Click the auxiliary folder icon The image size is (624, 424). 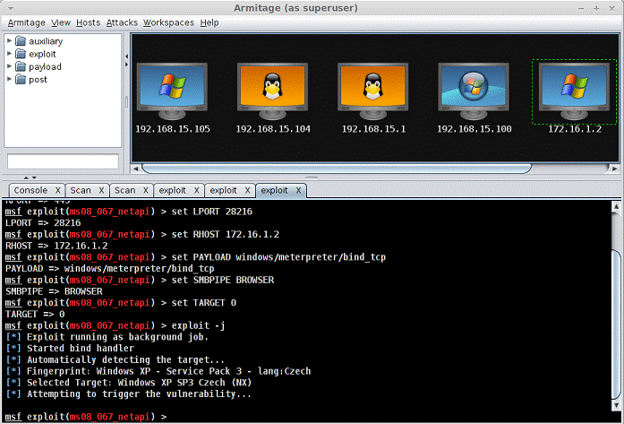tap(21, 41)
